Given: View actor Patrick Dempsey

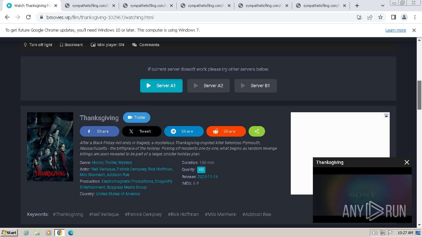Looking at the screenshot, I should coord(132,169).
